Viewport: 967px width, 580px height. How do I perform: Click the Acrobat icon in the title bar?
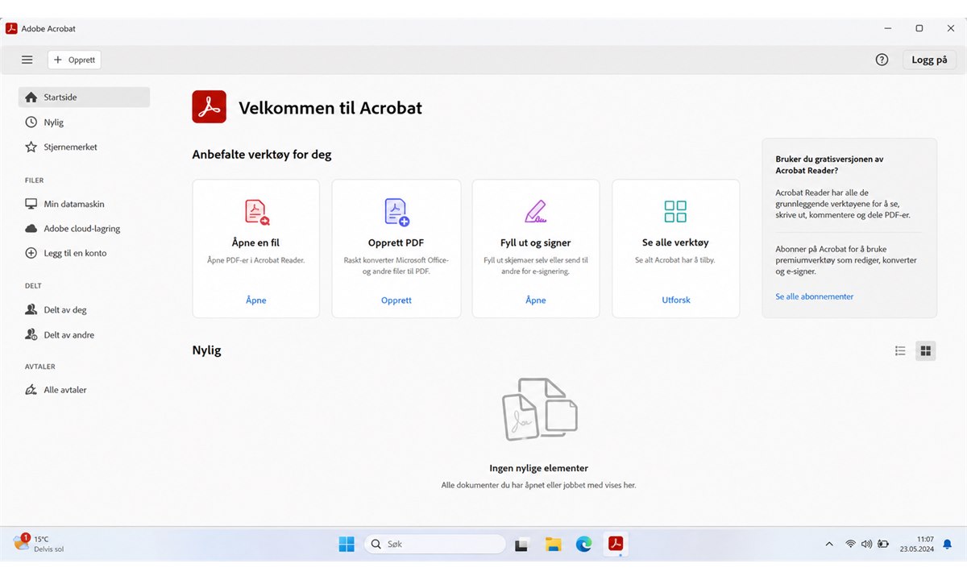click(12, 28)
